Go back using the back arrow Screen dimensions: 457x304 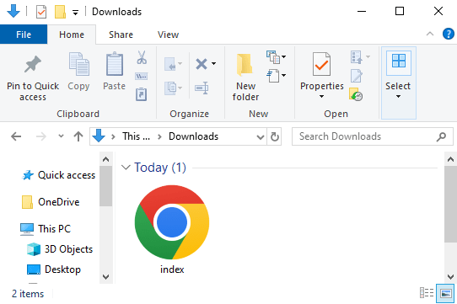click(16, 136)
